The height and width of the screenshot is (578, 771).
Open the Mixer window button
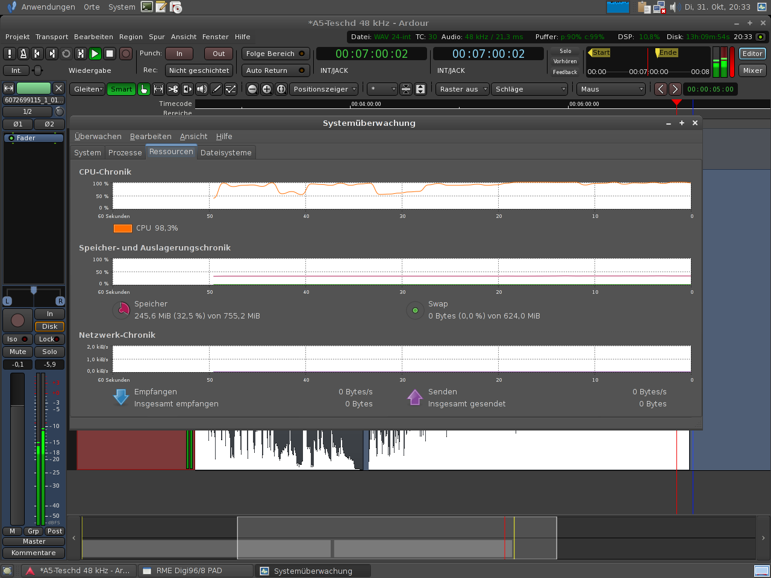(752, 70)
